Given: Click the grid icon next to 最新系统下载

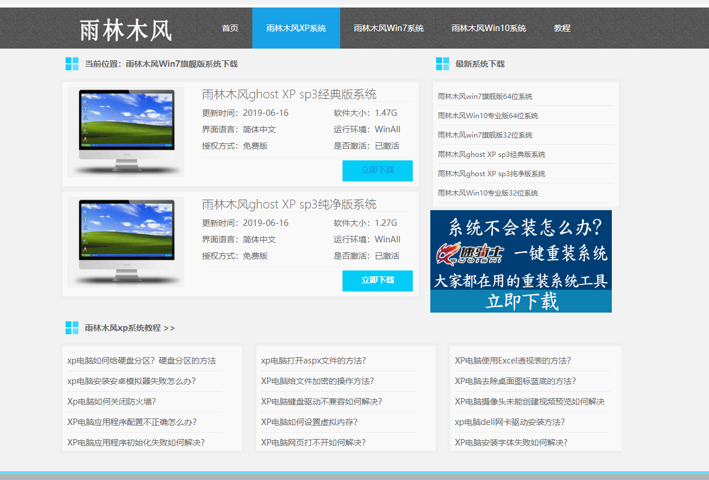Looking at the screenshot, I should (443, 64).
